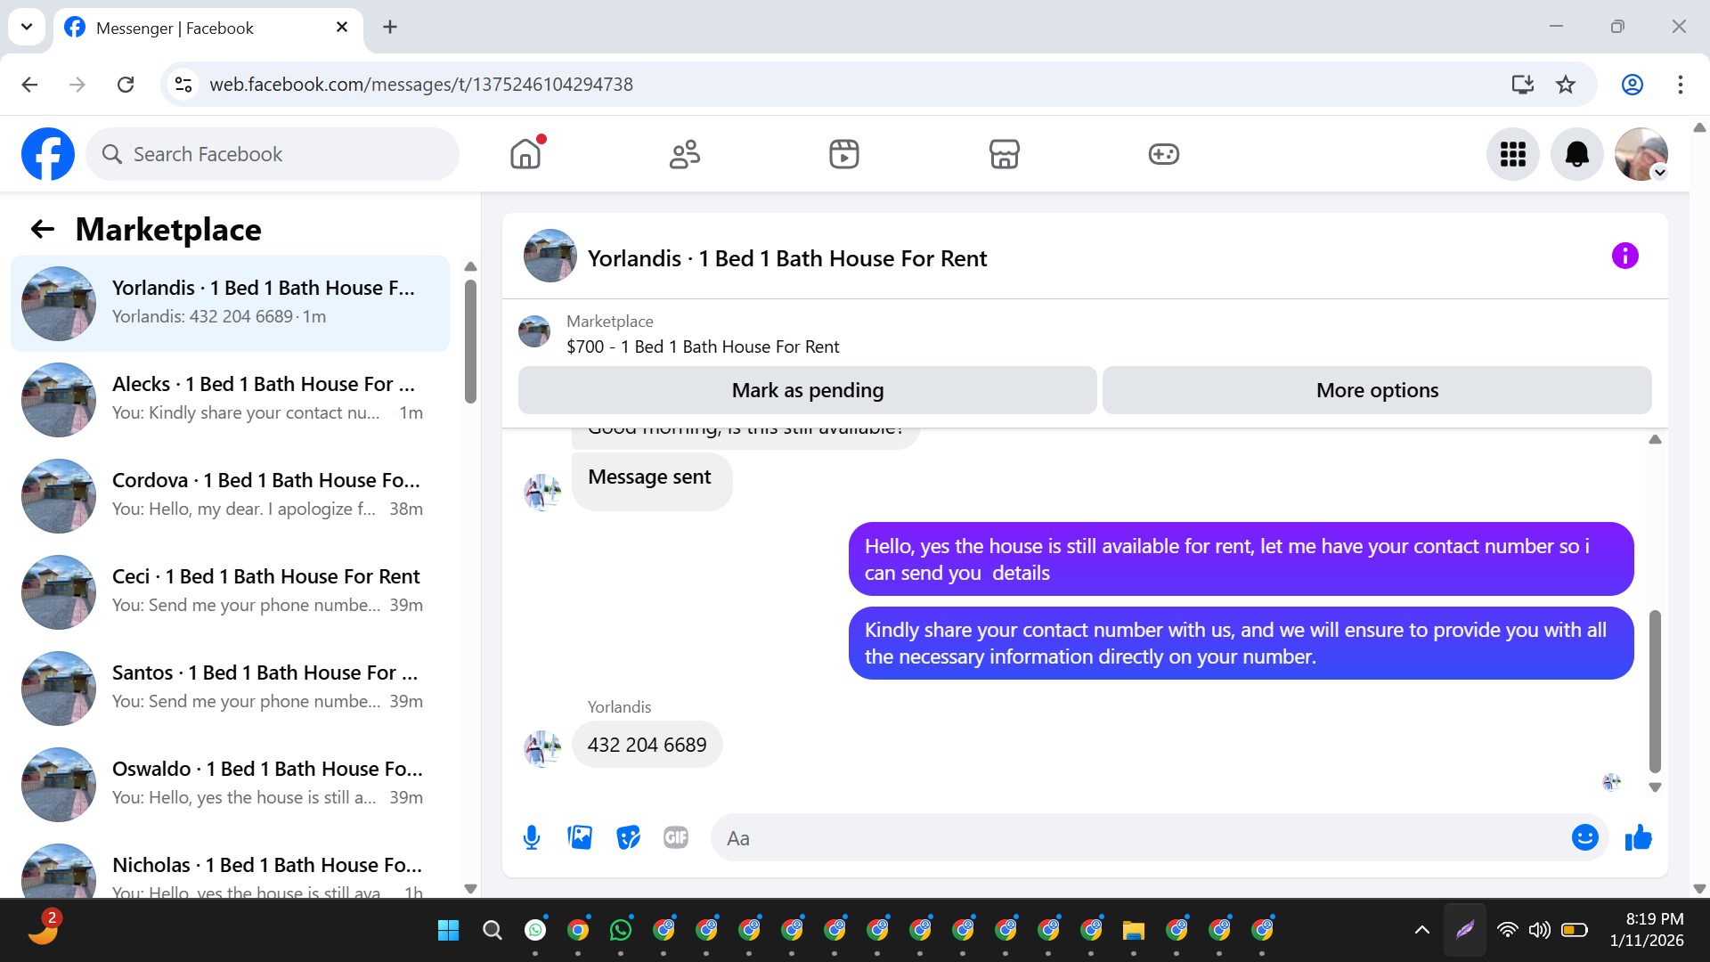The width and height of the screenshot is (1710, 962).
Task: Expand the tab search dropdown
Action: [x=27, y=27]
